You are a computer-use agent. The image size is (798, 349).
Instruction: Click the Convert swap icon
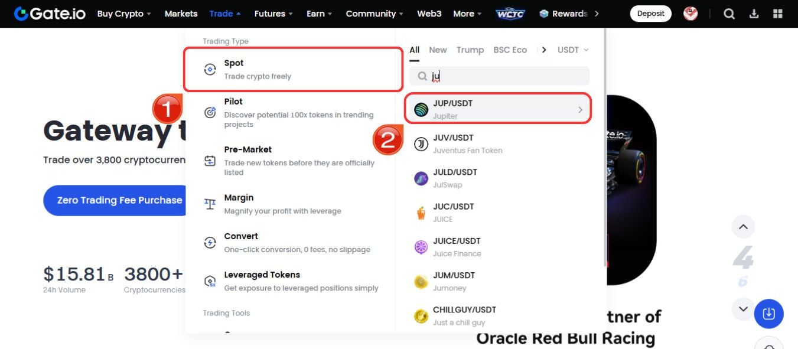click(x=210, y=242)
